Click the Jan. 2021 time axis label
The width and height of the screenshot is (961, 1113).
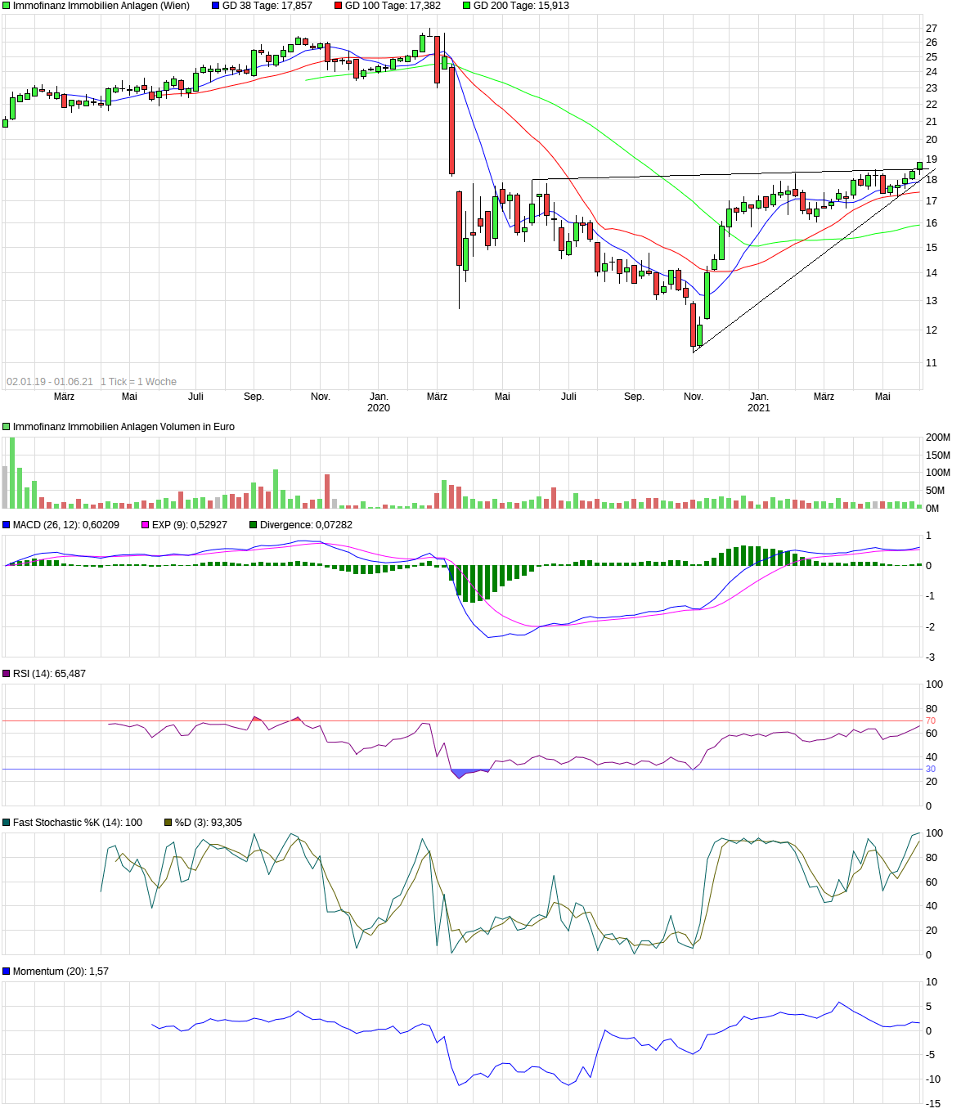click(x=759, y=402)
